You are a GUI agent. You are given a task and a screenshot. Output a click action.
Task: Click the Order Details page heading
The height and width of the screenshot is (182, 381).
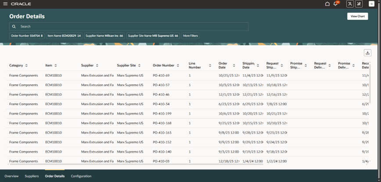[x=27, y=17]
